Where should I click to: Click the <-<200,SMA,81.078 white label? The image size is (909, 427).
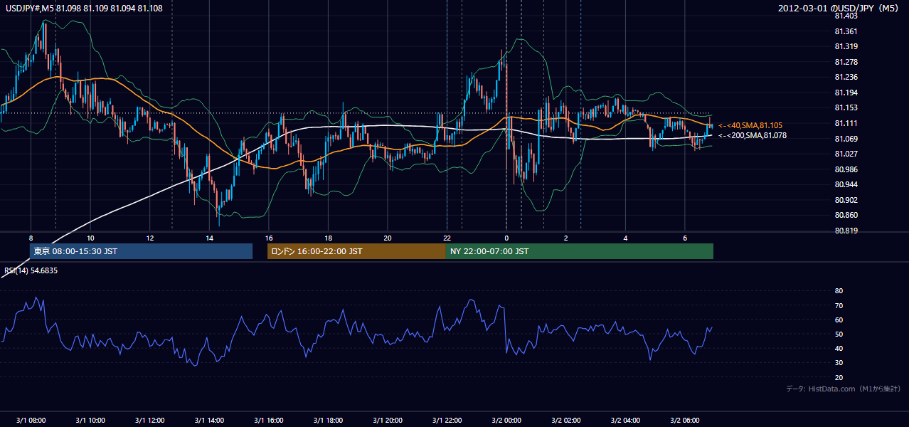pos(753,135)
